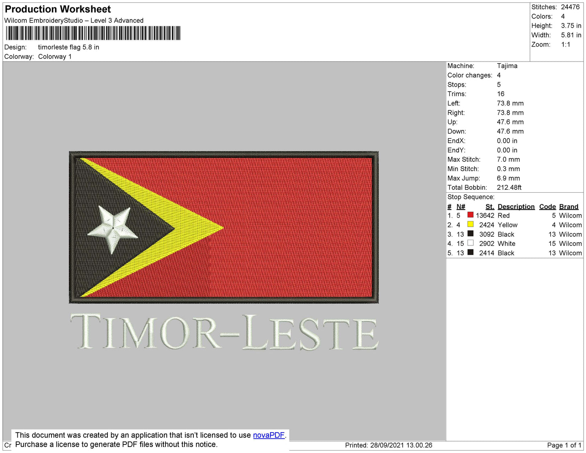Click stitch count 2424 in Yellow row
Image resolution: width=586 pixels, height=453 pixels.
click(487, 225)
